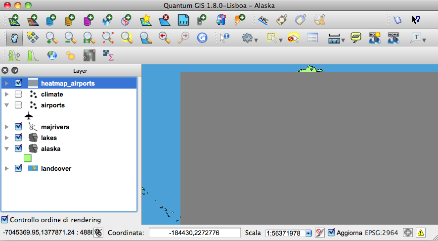Screen dimensions: 438x241
Task: Expand the climate layer
Action: (x=7, y=94)
